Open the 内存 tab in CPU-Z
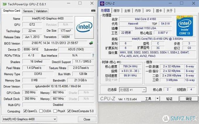Screen dimensions: 199x124 tap(138, 11)
